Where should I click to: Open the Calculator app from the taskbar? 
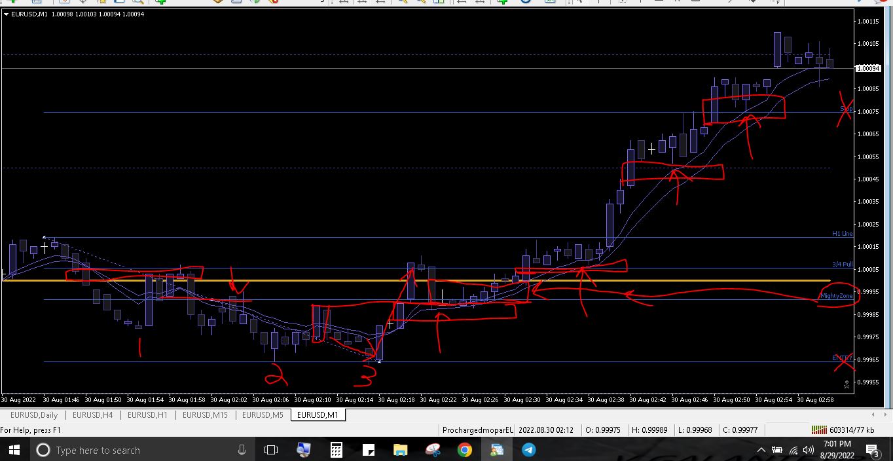click(336, 450)
